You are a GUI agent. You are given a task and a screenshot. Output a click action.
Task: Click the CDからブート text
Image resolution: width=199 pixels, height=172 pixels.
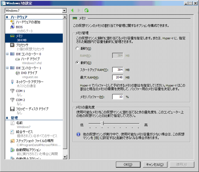[x=25, y=31]
